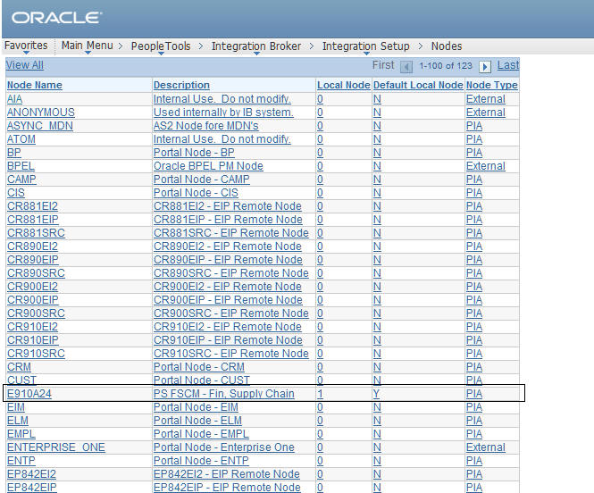Screen dimensions: 594x493
Task: Click 'Portal Node - CAMP' description
Action: click(x=202, y=180)
